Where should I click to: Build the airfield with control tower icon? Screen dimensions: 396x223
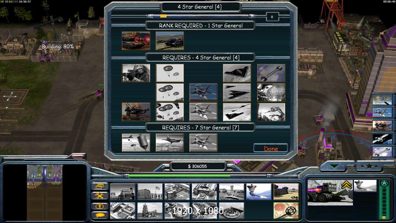(231, 192)
